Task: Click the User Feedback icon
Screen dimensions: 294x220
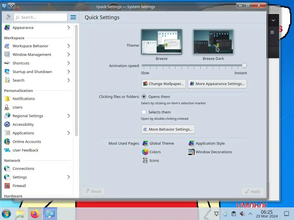Action: pos(7,150)
